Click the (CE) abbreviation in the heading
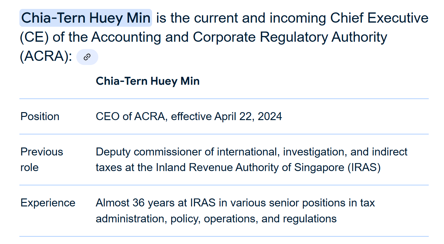The width and height of the screenshot is (444, 244). [x=34, y=37]
